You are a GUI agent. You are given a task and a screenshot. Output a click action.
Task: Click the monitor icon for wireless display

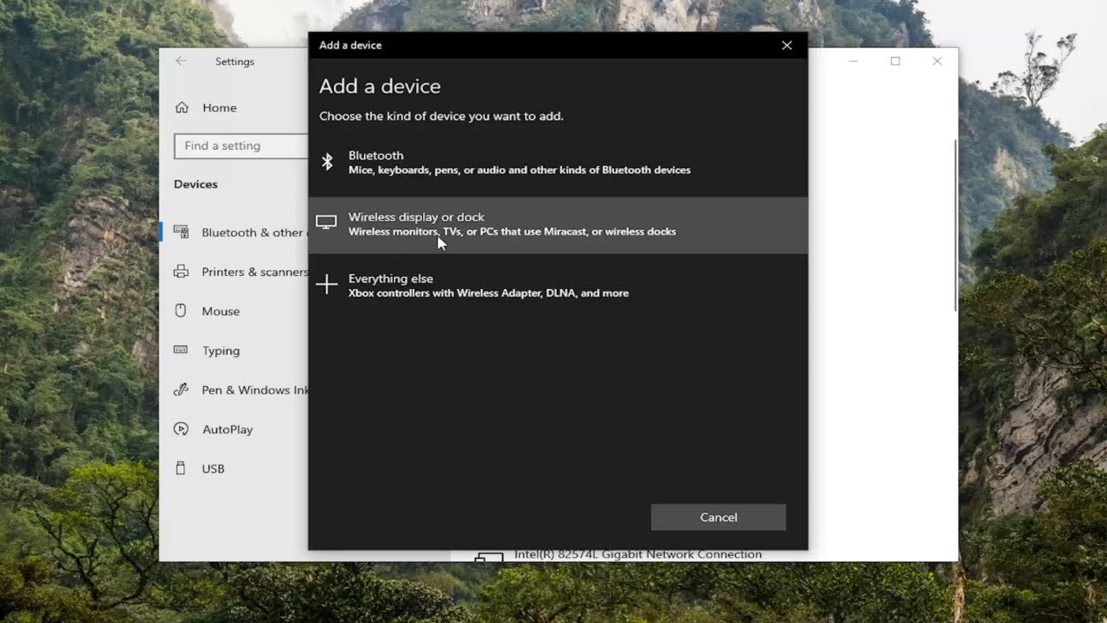326,222
